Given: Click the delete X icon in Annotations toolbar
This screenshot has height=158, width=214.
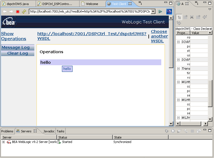Looking at the screenshot, I should (x=192, y=17).
